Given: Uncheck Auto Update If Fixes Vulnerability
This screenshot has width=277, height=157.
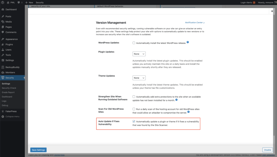Looking at the screenshot, I should 134,121.
